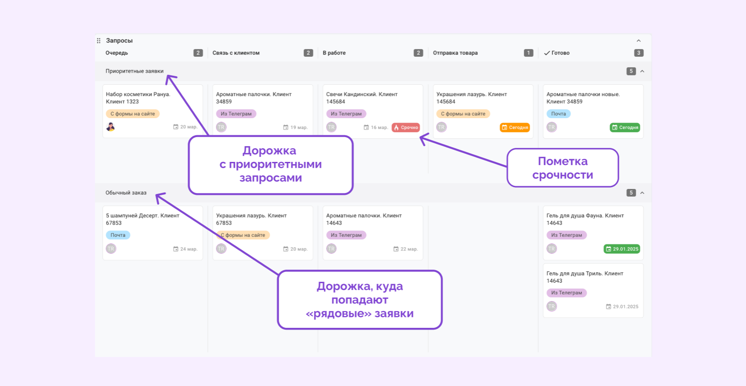
Task: Click calendar icon next to 24 мар.
Action: click(x=176, y=249)
